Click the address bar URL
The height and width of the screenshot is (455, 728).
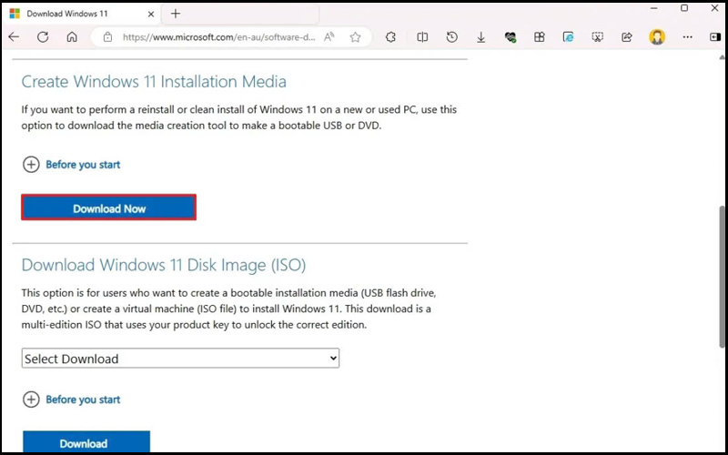(x=218, y=37)
